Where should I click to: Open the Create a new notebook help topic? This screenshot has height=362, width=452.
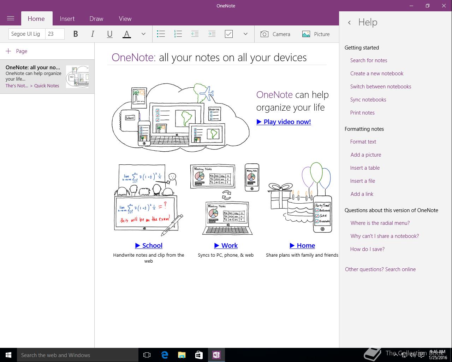(377, 74)
